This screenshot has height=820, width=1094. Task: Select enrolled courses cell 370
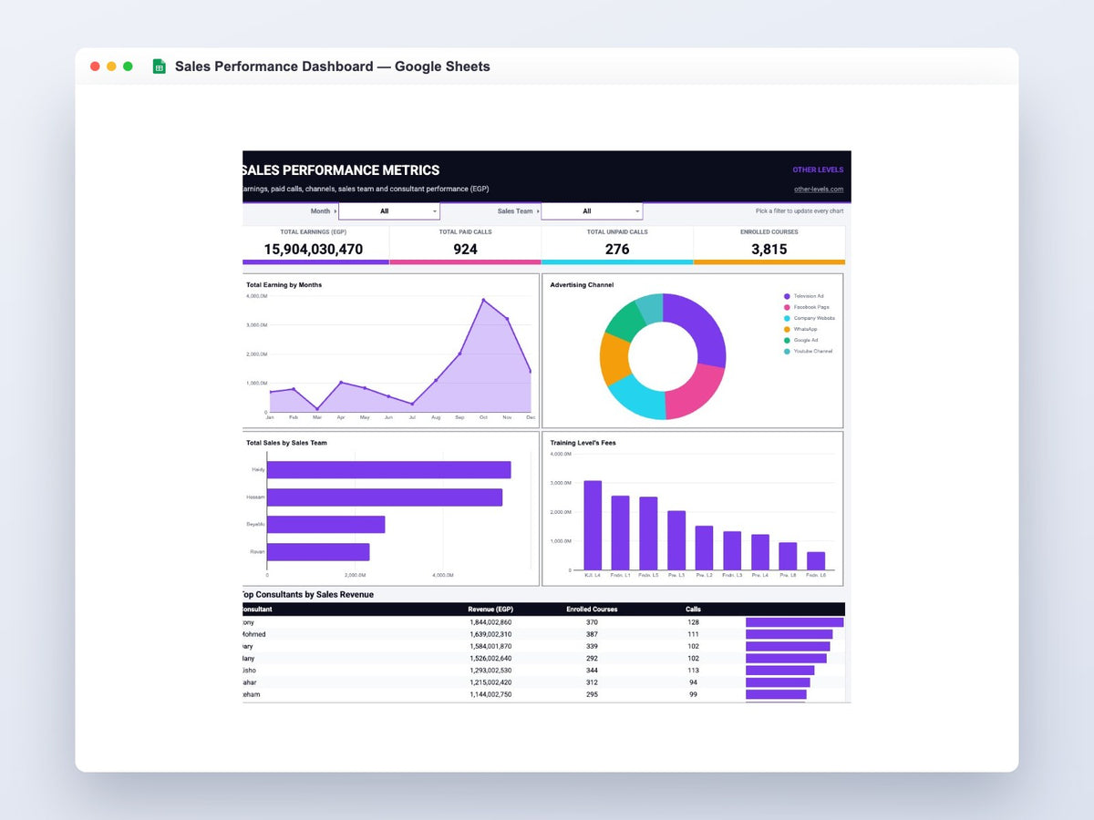592,622
